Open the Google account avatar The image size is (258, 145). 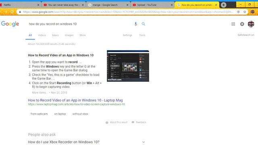[x=251, y=24]
